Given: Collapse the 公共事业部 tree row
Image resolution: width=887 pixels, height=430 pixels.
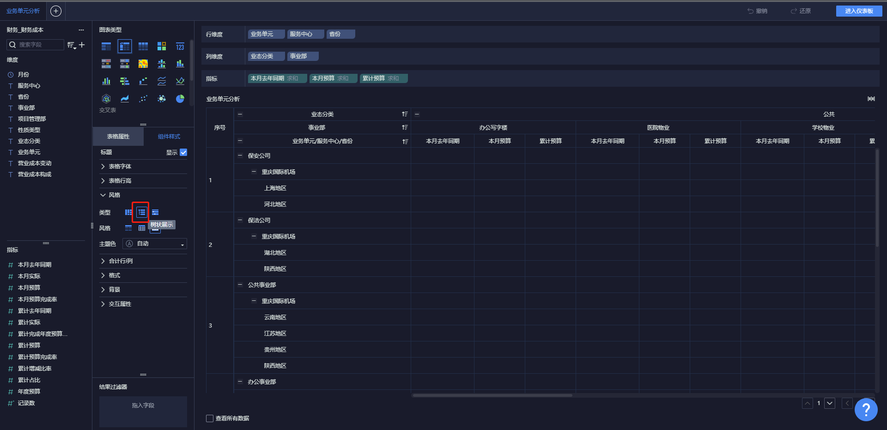Looking at the screenshot, I should 240,285.
